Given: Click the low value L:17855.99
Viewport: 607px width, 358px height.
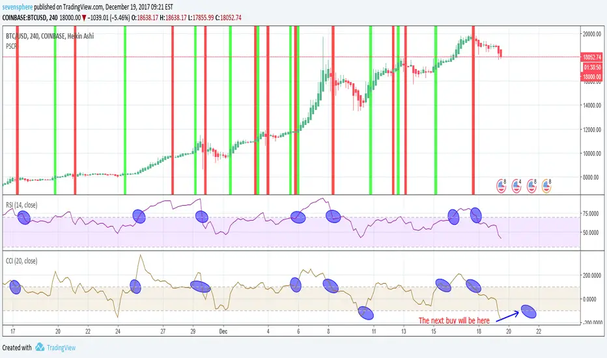Looking at the screenshot, I should (x=201, y=18).
